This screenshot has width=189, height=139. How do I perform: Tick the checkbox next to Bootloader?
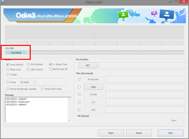[79, 79]
